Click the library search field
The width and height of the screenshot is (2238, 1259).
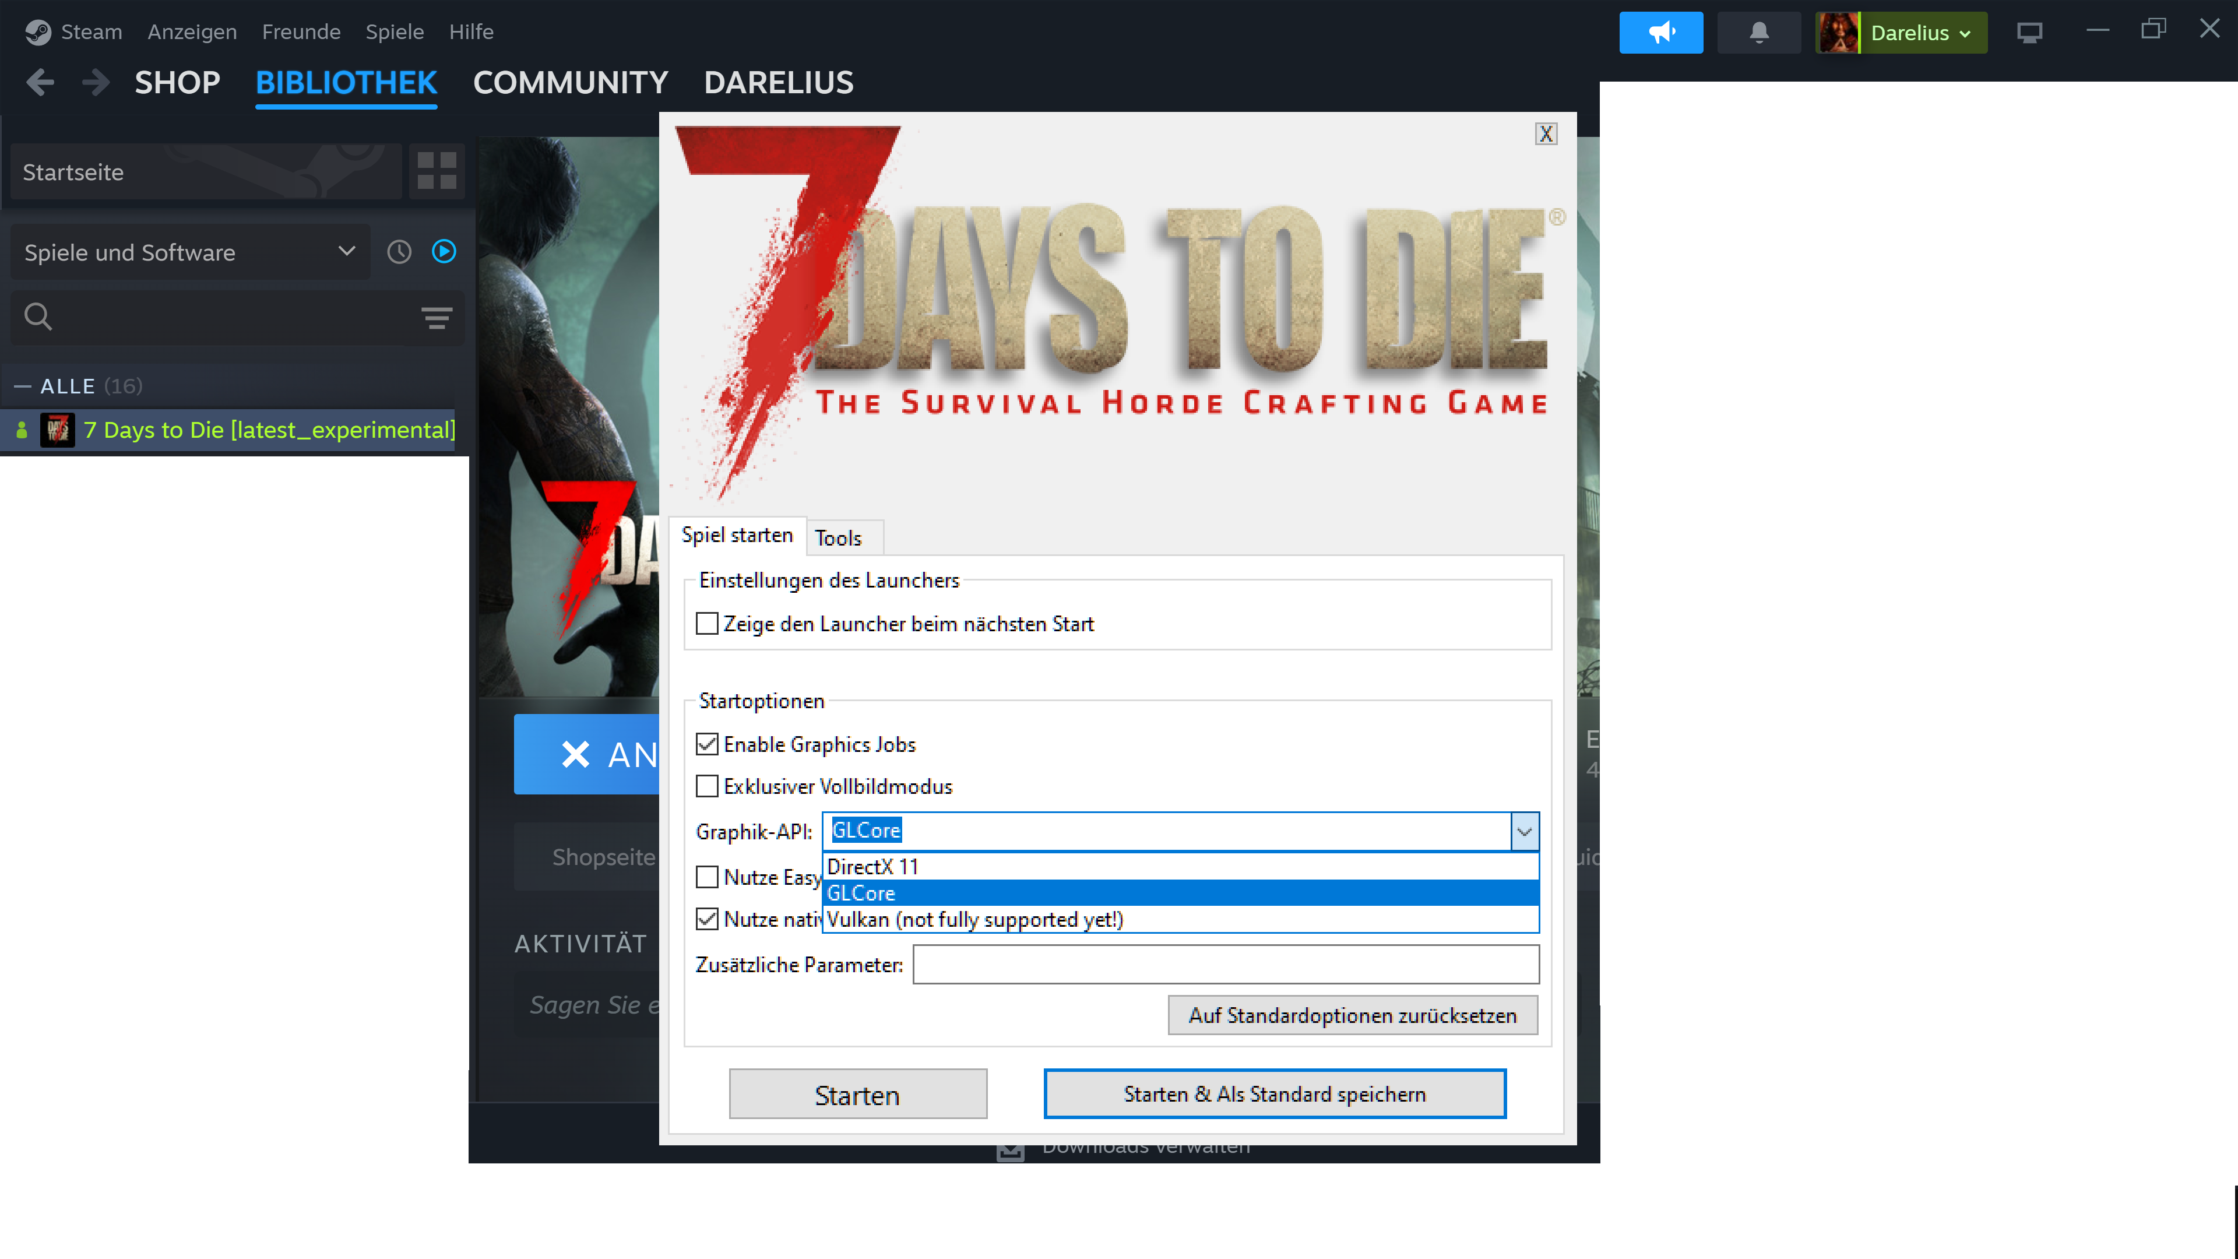click(237, 317)
